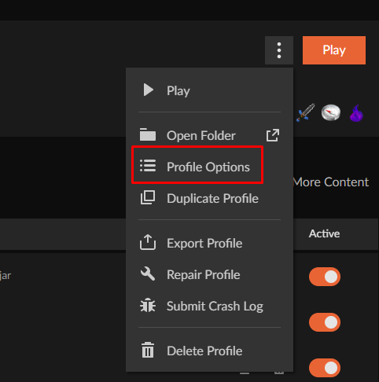The image size is (379, 382).
Task: Click the three-dot more options button
Action: 279,50
